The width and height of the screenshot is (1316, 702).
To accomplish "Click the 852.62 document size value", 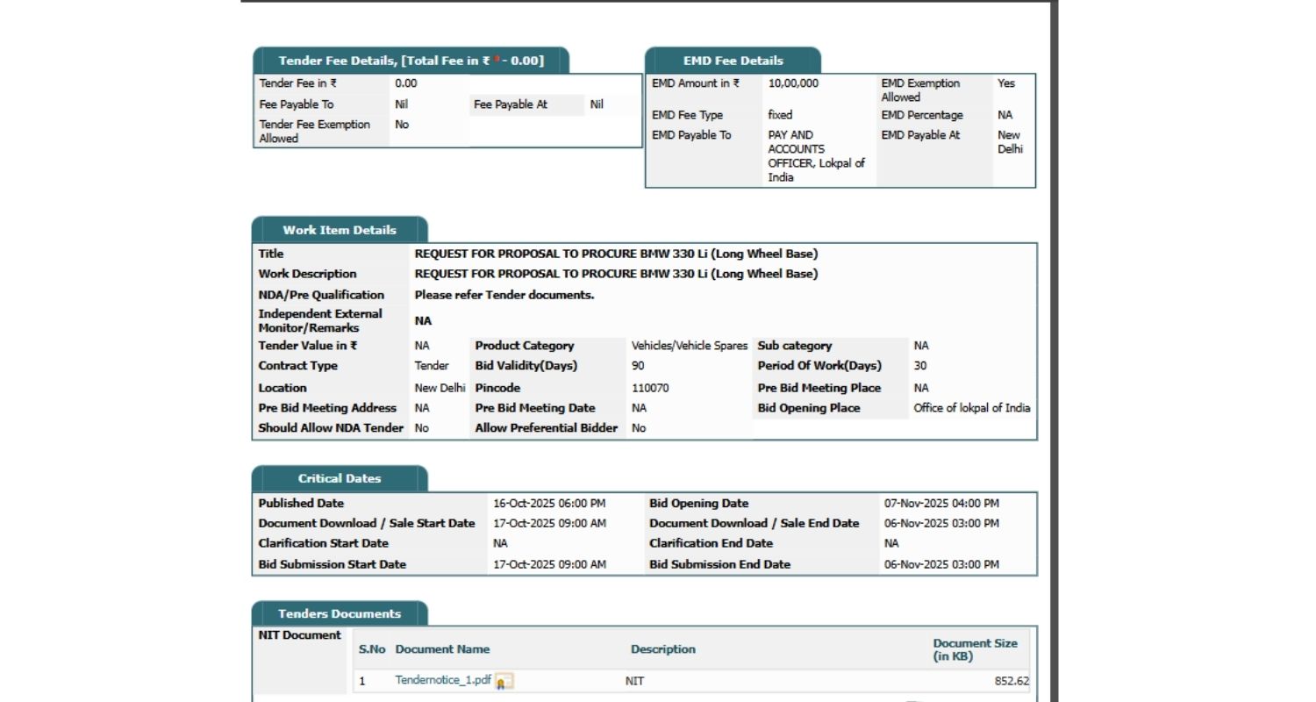I will click(x=1012, y=681).
